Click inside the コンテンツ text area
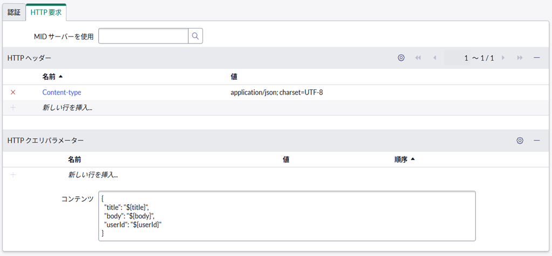This screenshot has width=552, height=256. [287, 216]
